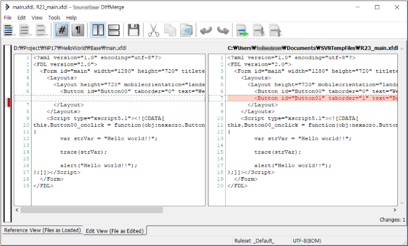This screenshot has width=408, height=246.
Task: Click the Save floppy disk icon
Action: tap(134, 31)
